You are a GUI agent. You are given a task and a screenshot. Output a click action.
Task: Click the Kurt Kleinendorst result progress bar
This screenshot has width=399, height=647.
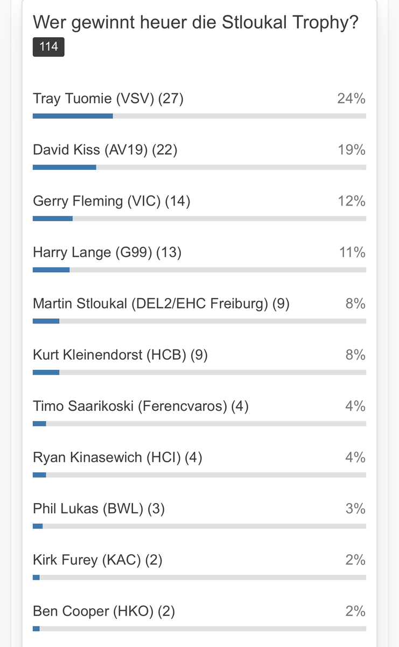199,372
